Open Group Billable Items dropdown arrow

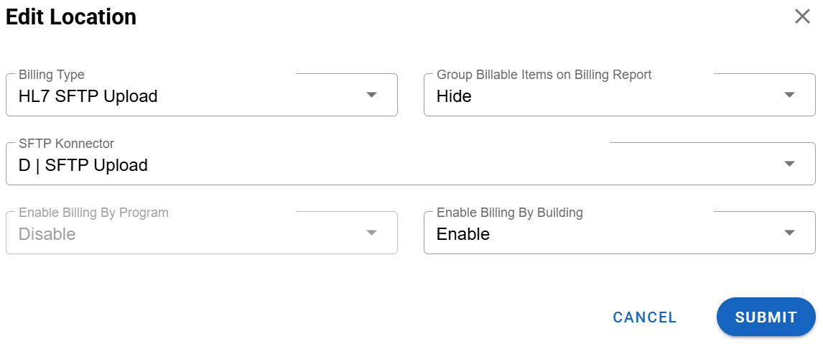click(789, 95)
